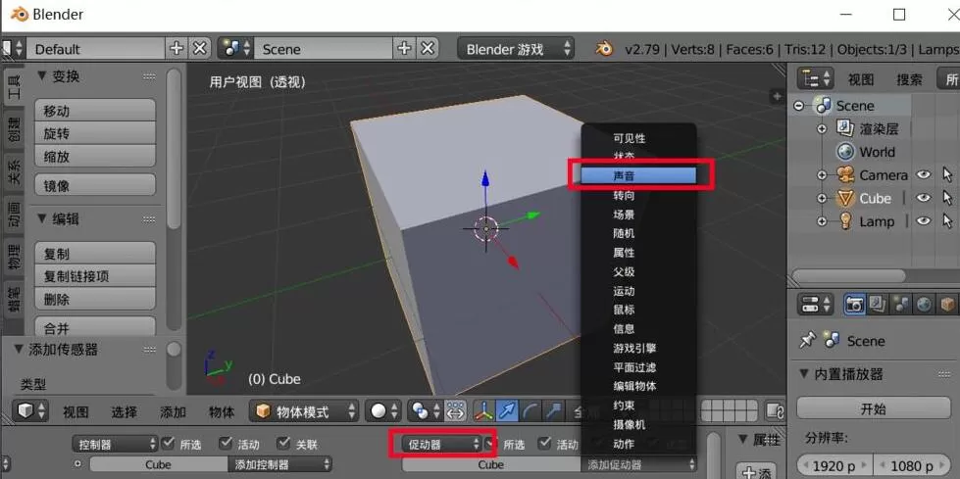Expand the 渲染层 node in outliner

(x=822, y=129)
